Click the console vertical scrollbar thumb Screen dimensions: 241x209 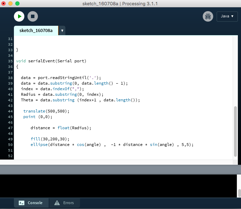[240, 193]
